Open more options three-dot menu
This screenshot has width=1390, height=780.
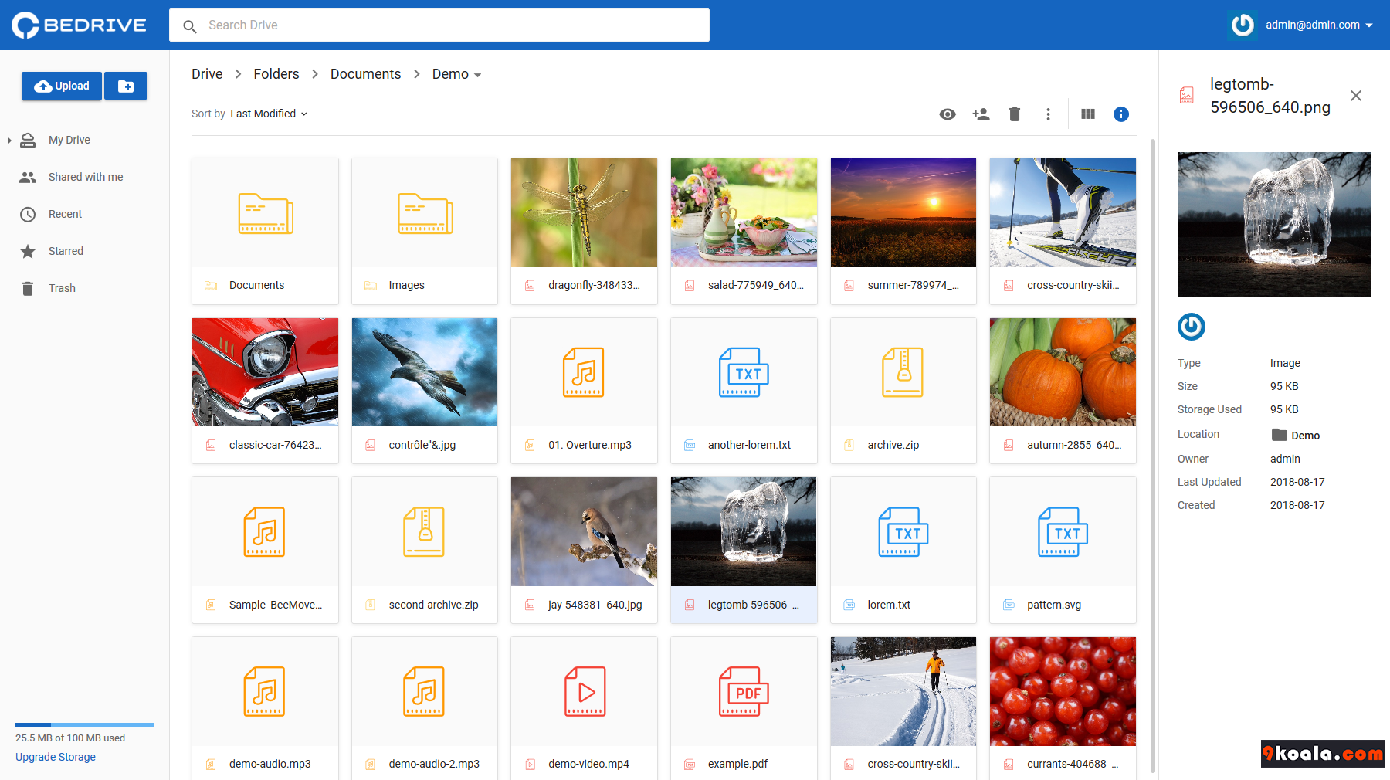click(1048, 114)
